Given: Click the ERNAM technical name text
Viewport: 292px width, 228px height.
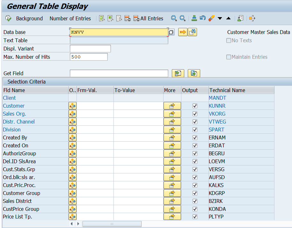Looking at the screenshot, I should coord(217,137).
